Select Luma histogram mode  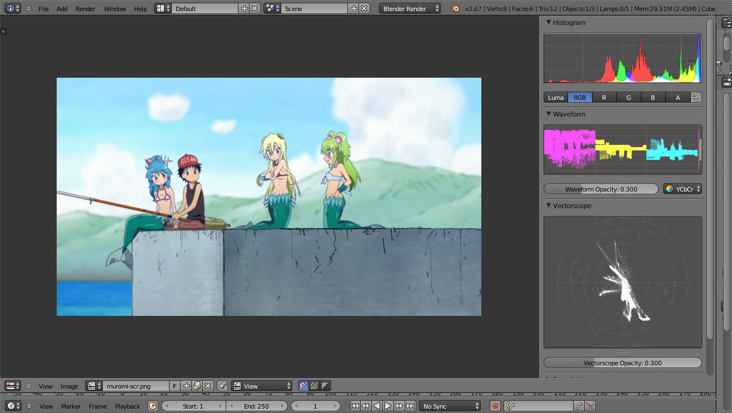[556, 97]
